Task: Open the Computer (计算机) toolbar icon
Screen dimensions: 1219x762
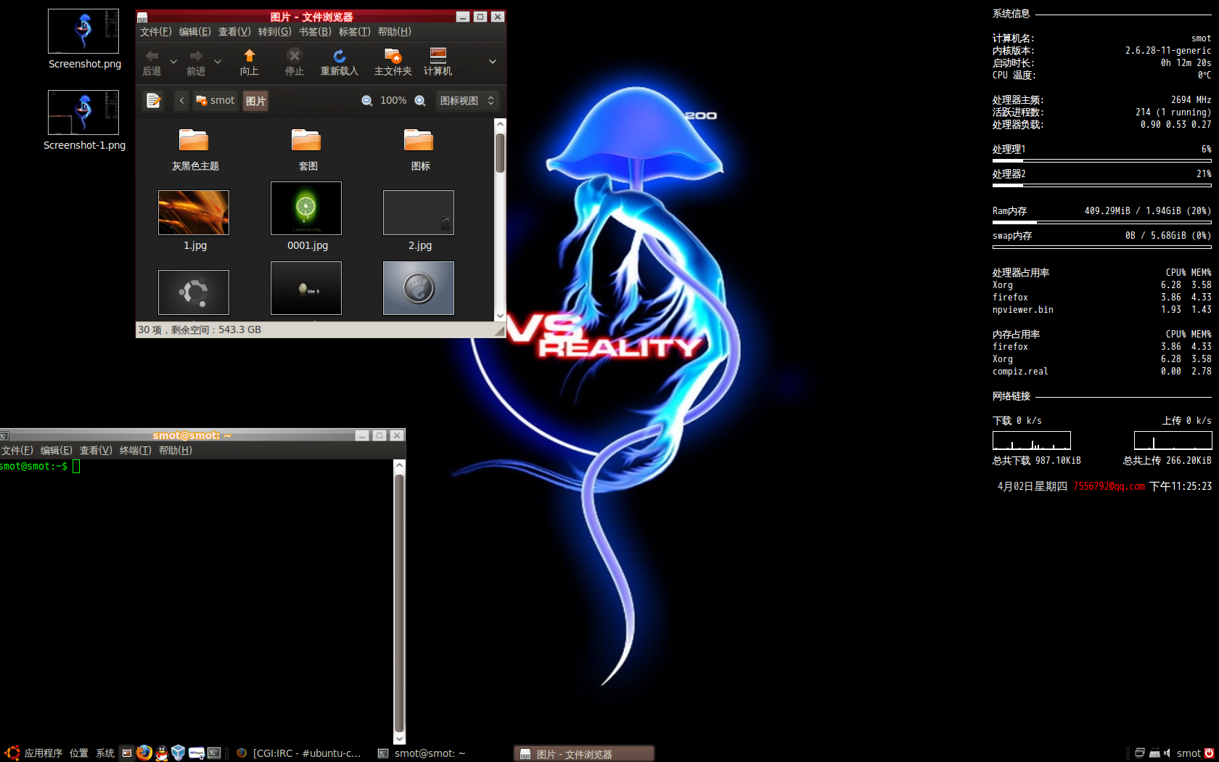Action: (438, 56)
